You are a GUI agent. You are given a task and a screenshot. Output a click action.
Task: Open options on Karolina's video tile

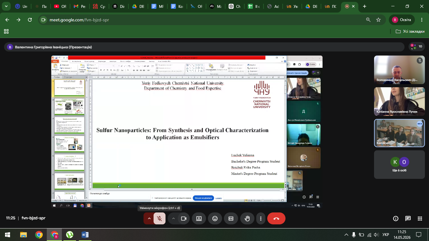(x=420, y=124)
